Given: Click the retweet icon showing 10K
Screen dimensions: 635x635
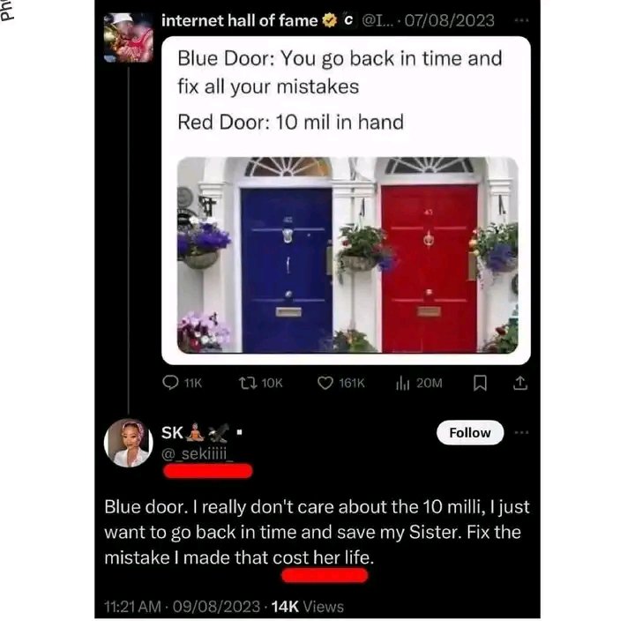Looking at the screenshot, I should (x=248, y=383).
